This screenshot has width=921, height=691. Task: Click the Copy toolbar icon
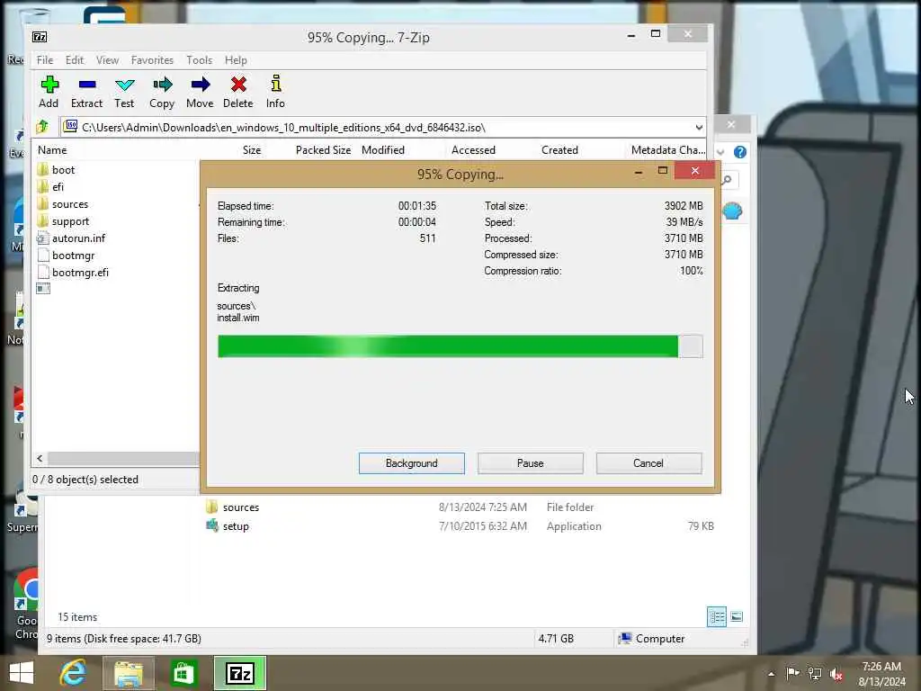(162, 92)
